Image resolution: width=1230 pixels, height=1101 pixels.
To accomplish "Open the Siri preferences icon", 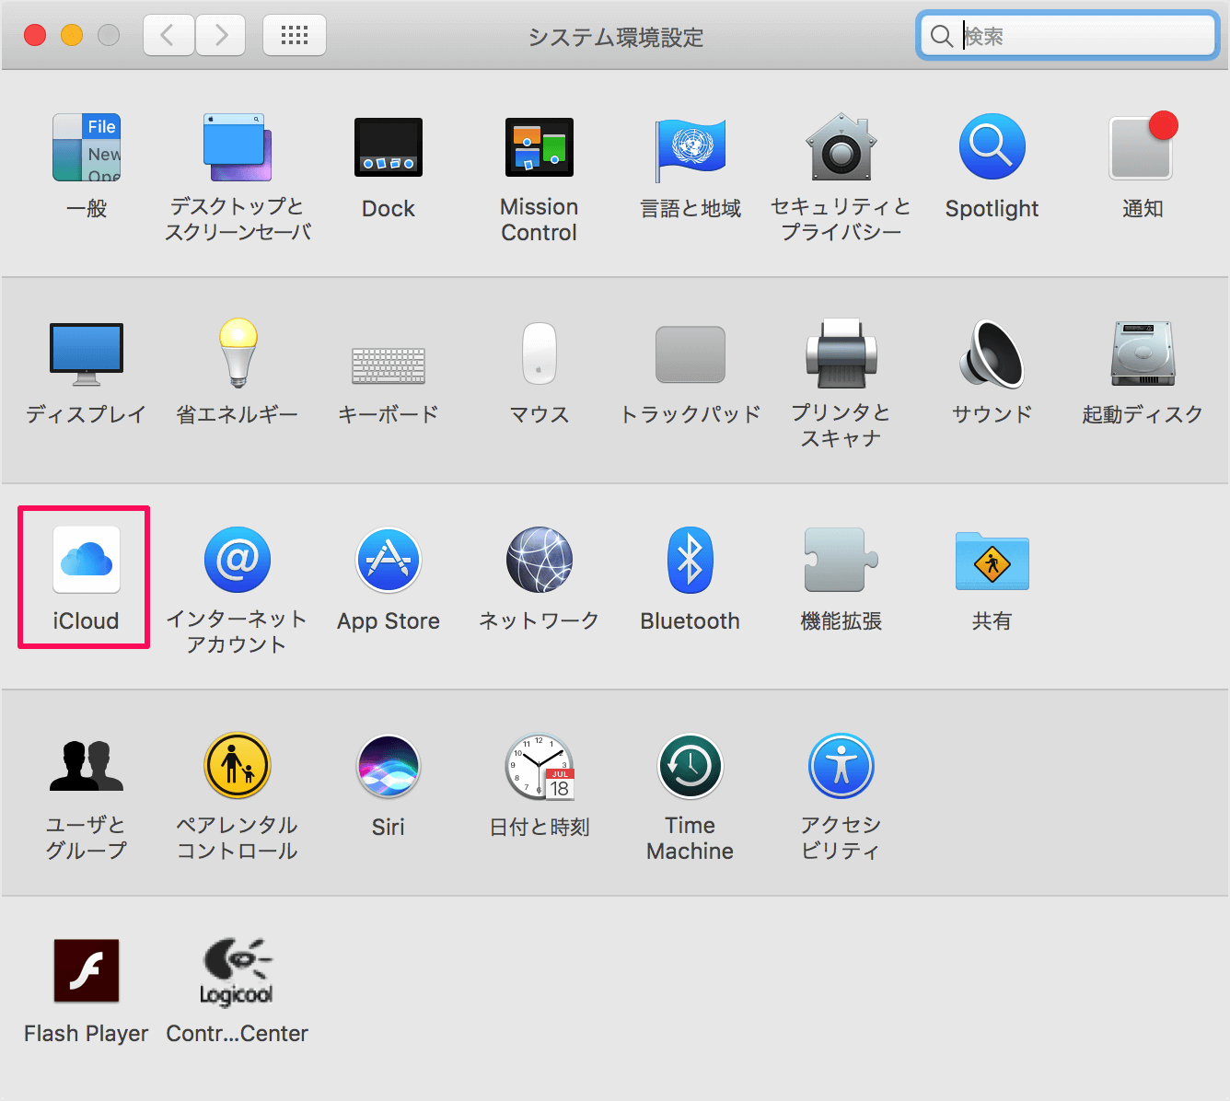I will tap(389, 766).
